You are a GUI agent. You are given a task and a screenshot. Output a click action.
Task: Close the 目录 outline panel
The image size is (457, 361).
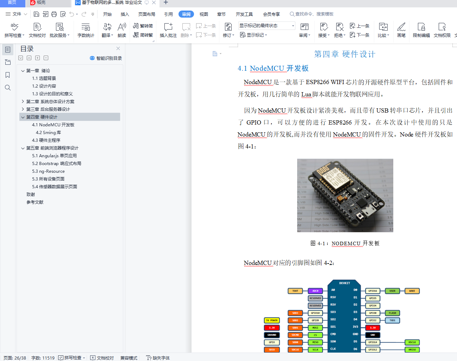click(118, 49)
